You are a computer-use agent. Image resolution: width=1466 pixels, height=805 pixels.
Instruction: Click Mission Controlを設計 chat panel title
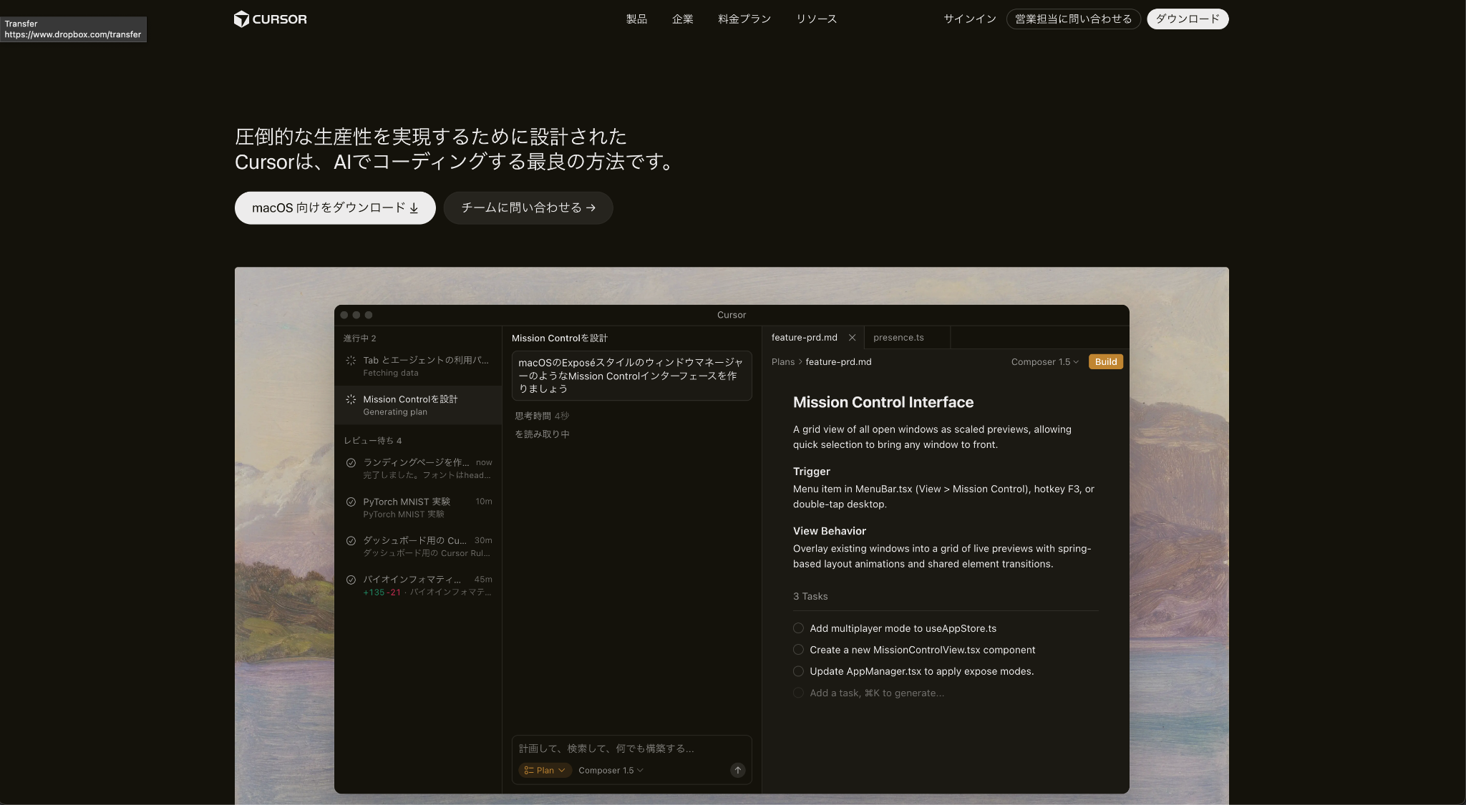tap(559, 338)
